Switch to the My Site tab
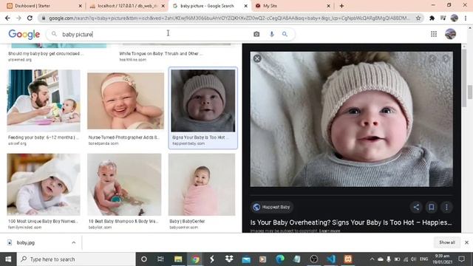The width and height of the screenshot is (473, 266). 292,6
